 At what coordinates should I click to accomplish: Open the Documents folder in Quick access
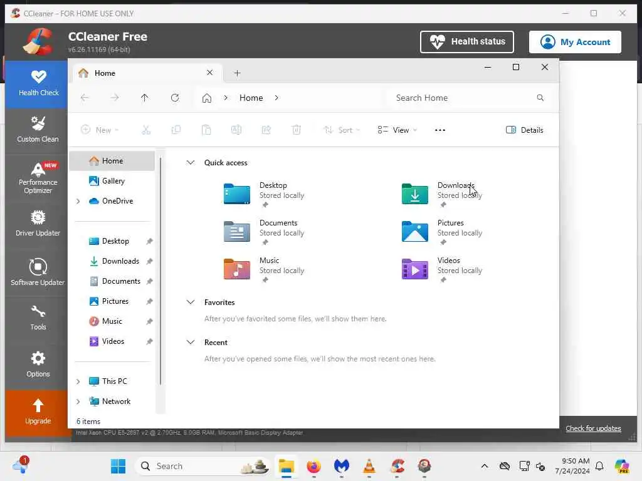coord(265,232)
